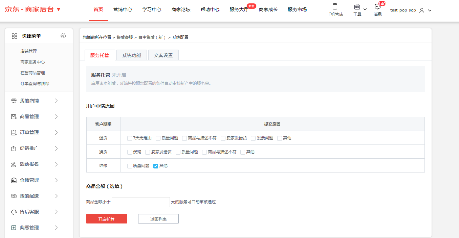This screenshot has height=238, width=459.
Task: Enable 发票问题 checkbox
Action: [x=253, y=138]
